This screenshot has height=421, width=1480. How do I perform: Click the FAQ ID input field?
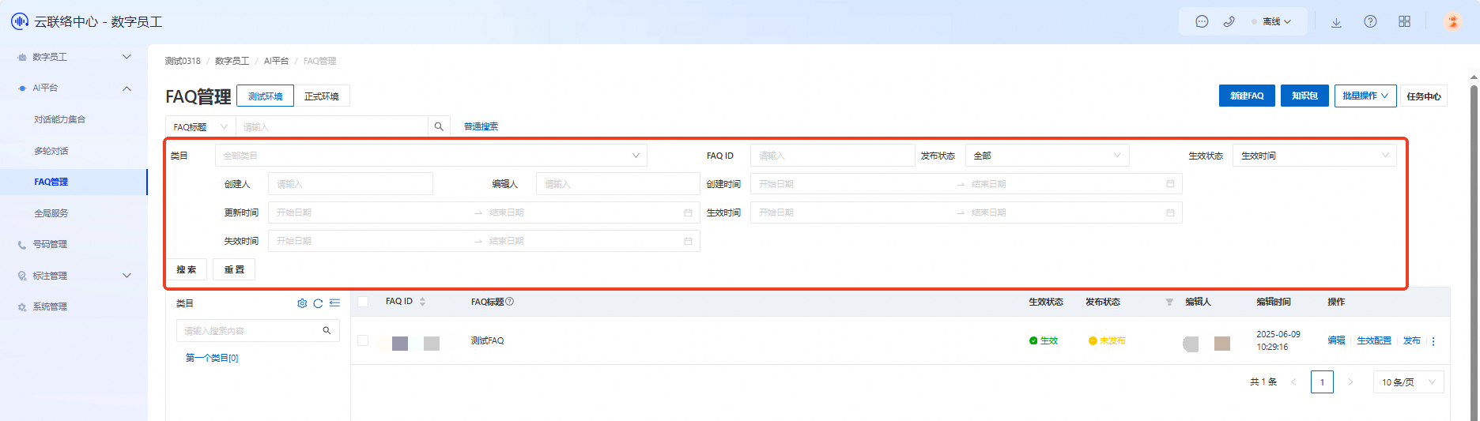tap(832, 156)
